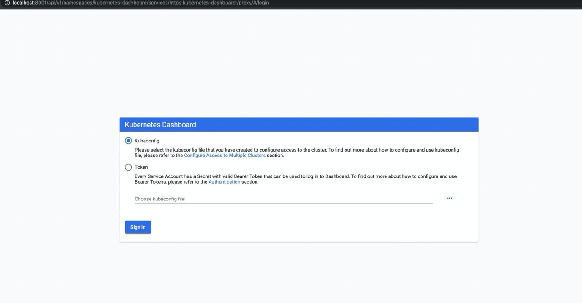The height and width of the screenshot is (303, 582).
Task: Click the localhost URL in address bar
Action: (140, 3)
